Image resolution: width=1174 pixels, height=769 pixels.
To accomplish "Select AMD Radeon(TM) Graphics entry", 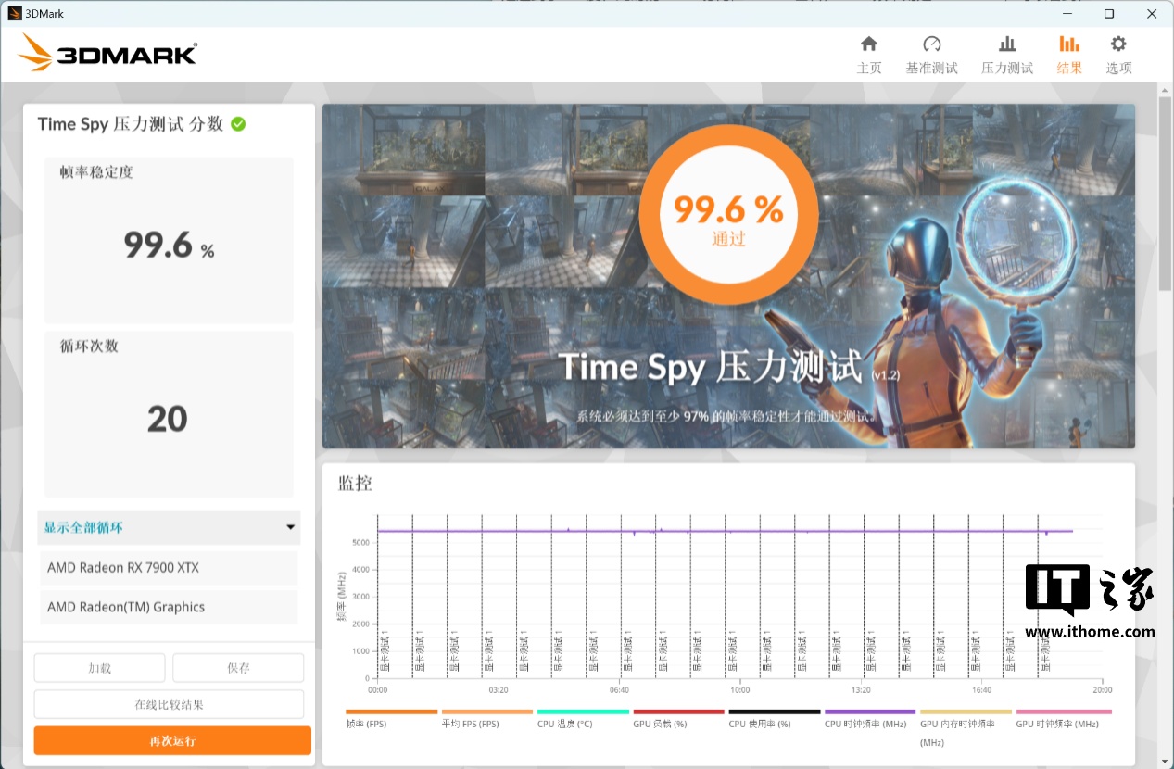I will click(169, 608).
